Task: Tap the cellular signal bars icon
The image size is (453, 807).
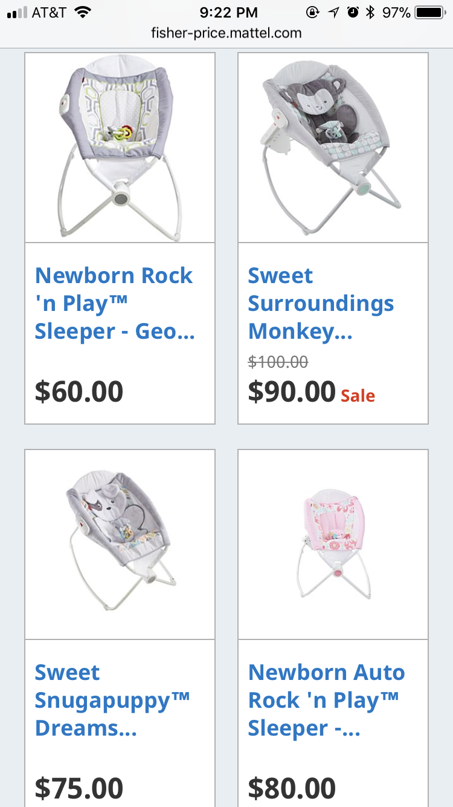Action: pos(17,13)
